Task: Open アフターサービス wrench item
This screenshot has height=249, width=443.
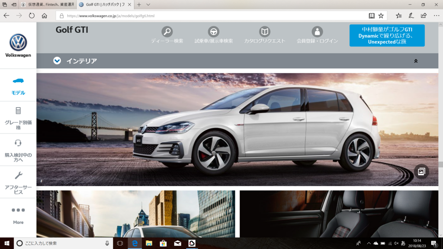Action: (x=18, y=182)
